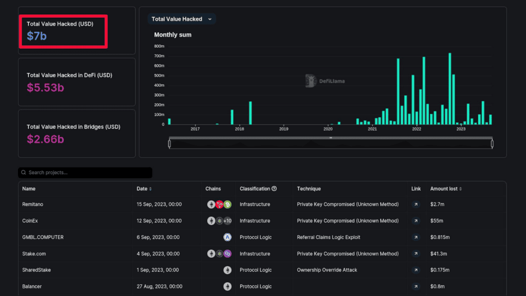Open the GMBL.COMPUTER project name
Image resolution: width=526 pixels, height=296 pixels.
coord(43,237)
